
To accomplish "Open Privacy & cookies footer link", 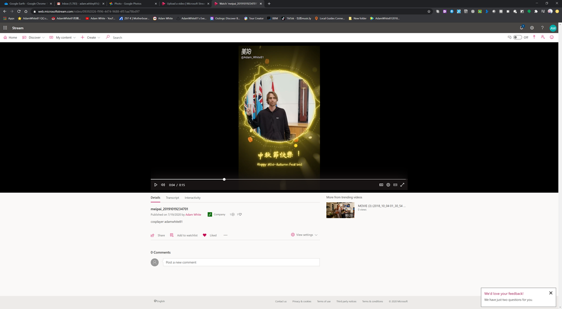I will tap(302, 302).
